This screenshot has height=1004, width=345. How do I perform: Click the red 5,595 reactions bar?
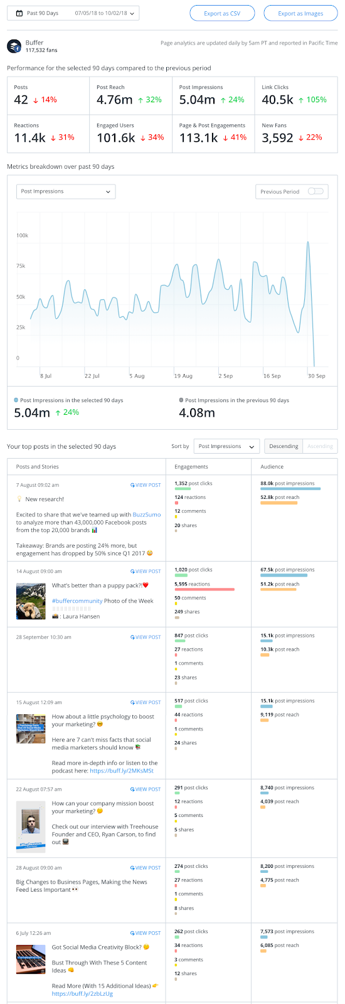204,590
